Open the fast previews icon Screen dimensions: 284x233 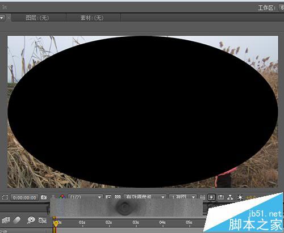click(x=211, y=197)
